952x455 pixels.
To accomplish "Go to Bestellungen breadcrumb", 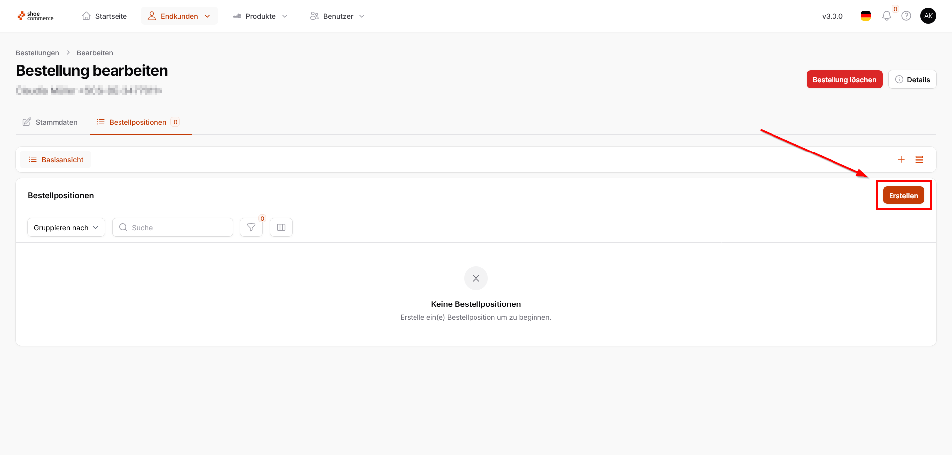I will 37,53.
